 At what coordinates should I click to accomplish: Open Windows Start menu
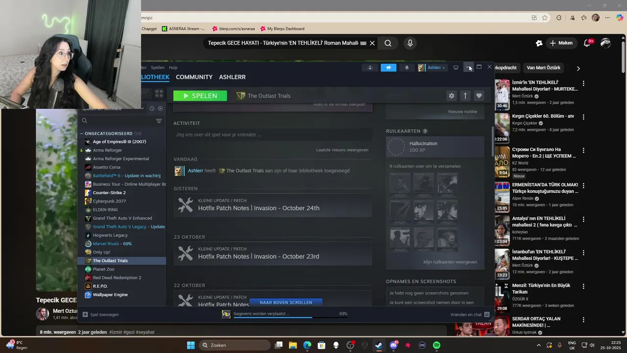point(191,345)
